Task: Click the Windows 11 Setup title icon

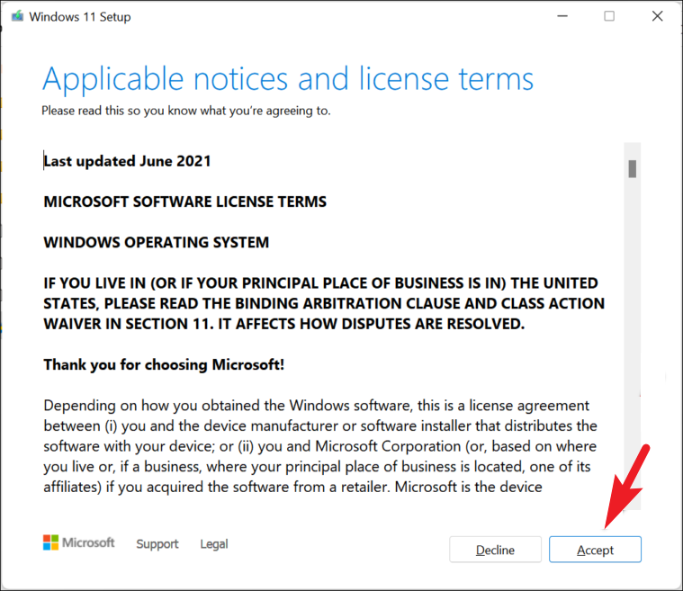Action: (x=17, y=16)
